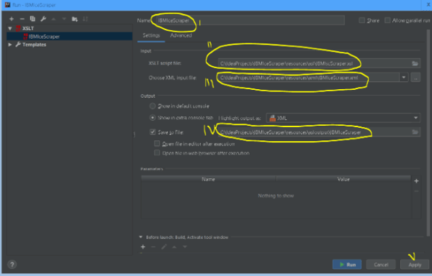The width and height of the screenshot is (432, 276).
Task: Add a Before launch task
Action: coord(143,247)
